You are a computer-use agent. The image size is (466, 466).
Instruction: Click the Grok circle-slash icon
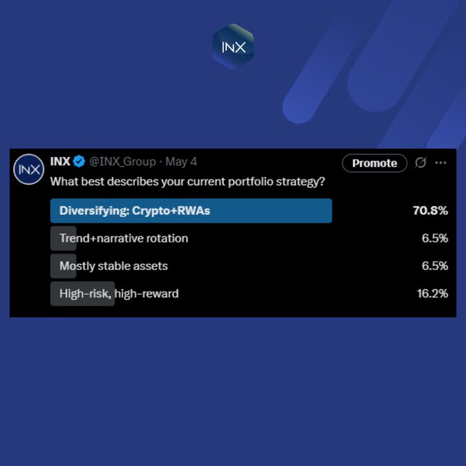pos(420,163)
